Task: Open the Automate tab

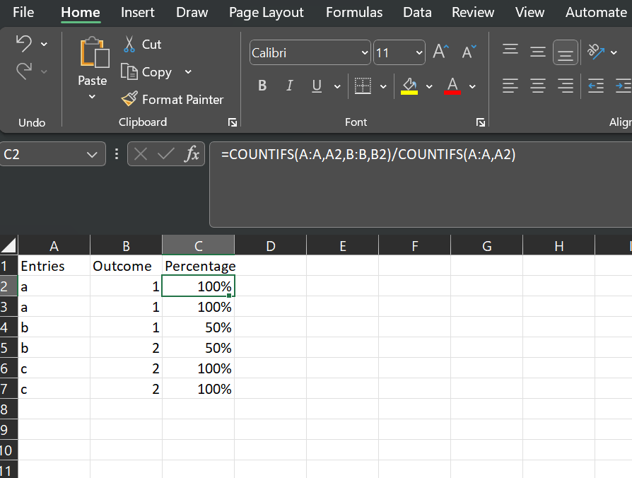Action: [596, 13]
